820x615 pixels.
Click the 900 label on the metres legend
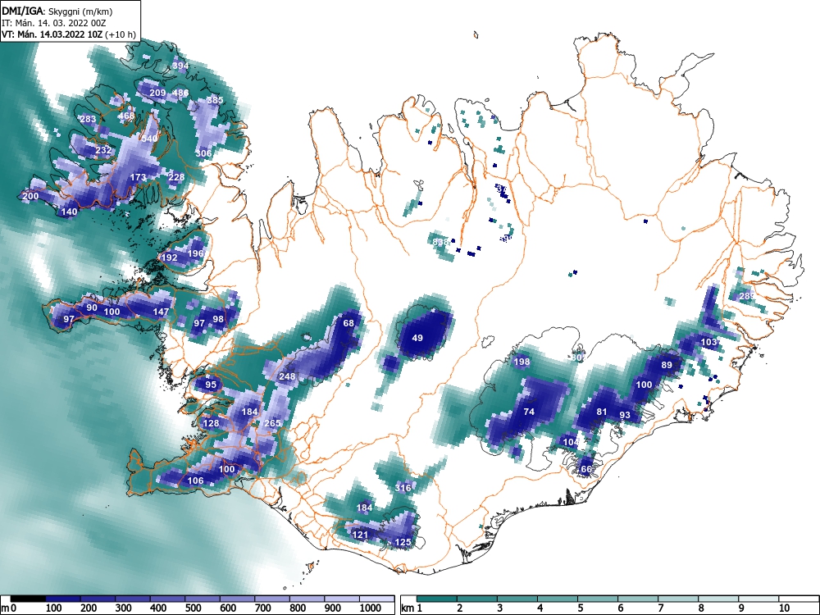pyautogui.click(x=333, y=608)
